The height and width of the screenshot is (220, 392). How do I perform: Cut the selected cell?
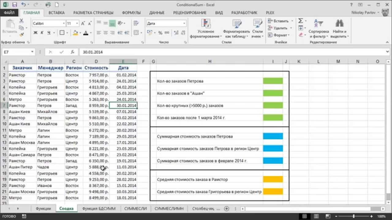(21, 21)
